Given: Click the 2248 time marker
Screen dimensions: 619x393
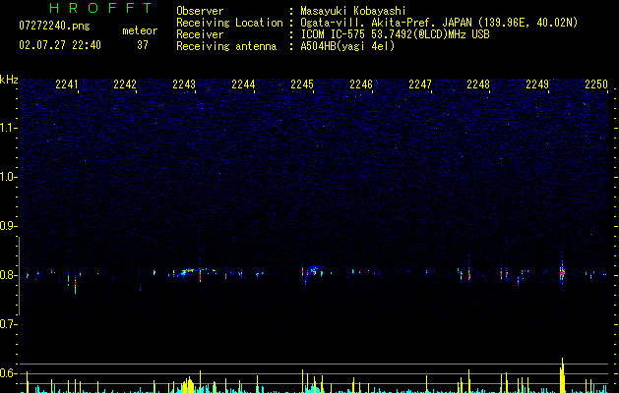Looking at the screenshot, I should 478,84.
